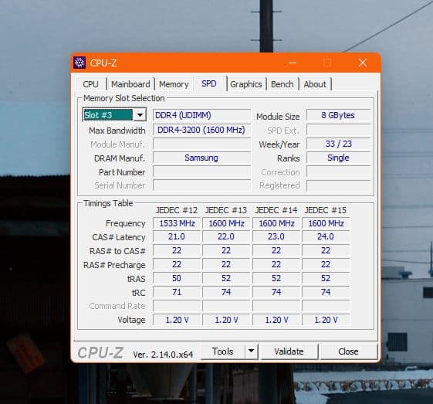The image size is (433, 404).
Task: Open the Memory tab
Action: pos(174,84)
